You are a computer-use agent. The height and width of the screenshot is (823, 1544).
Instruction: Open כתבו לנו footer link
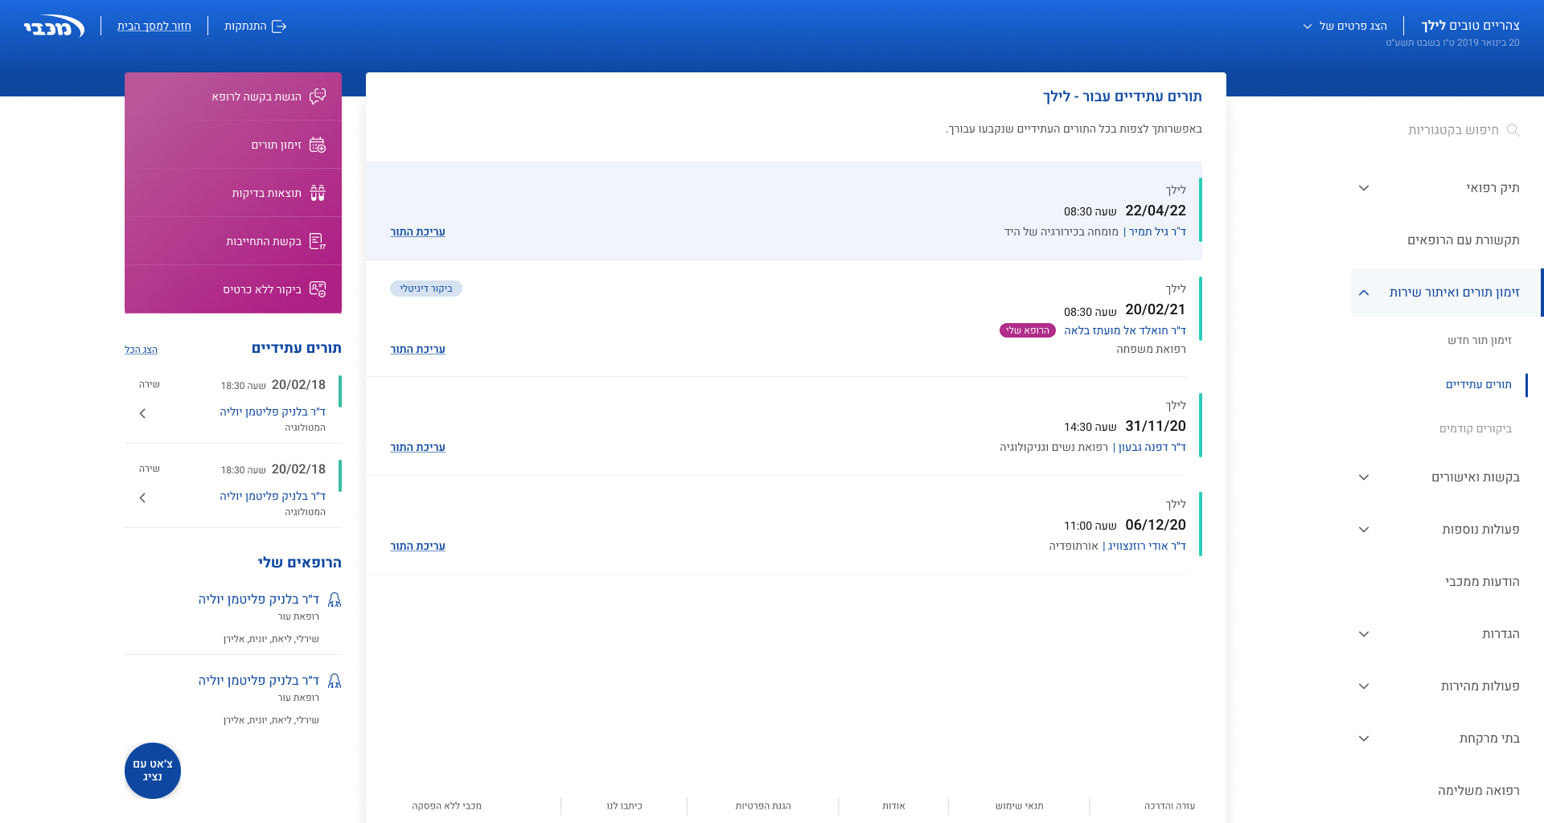[624, 806]
